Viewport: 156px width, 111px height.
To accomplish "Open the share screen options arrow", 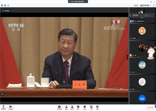I will pos(63,107).
